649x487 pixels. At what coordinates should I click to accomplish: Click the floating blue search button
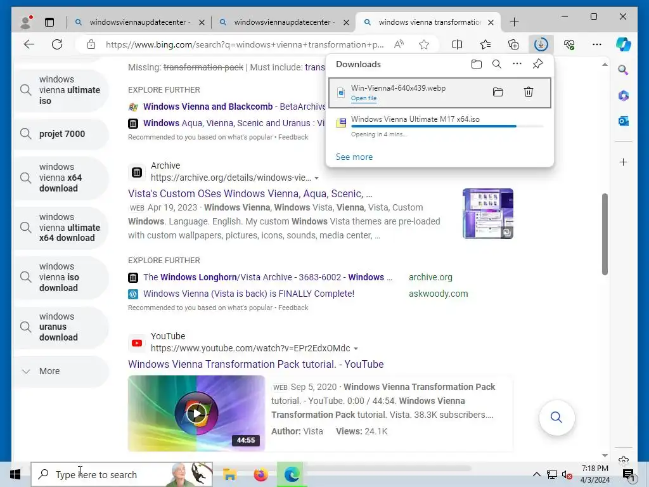coord(556,417)
